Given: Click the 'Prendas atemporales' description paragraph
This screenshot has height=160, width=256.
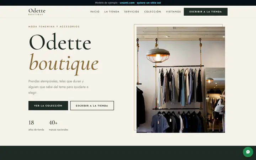Looking at the screenshot, I should [58, 87].
